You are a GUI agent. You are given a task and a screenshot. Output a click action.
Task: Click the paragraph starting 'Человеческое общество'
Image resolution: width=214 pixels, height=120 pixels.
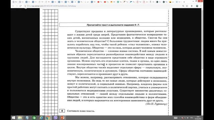pos(117,63)
